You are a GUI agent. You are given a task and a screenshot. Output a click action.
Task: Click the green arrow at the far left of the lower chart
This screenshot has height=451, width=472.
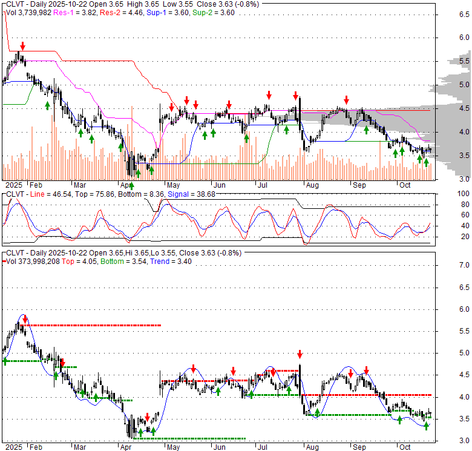point(5,361)
